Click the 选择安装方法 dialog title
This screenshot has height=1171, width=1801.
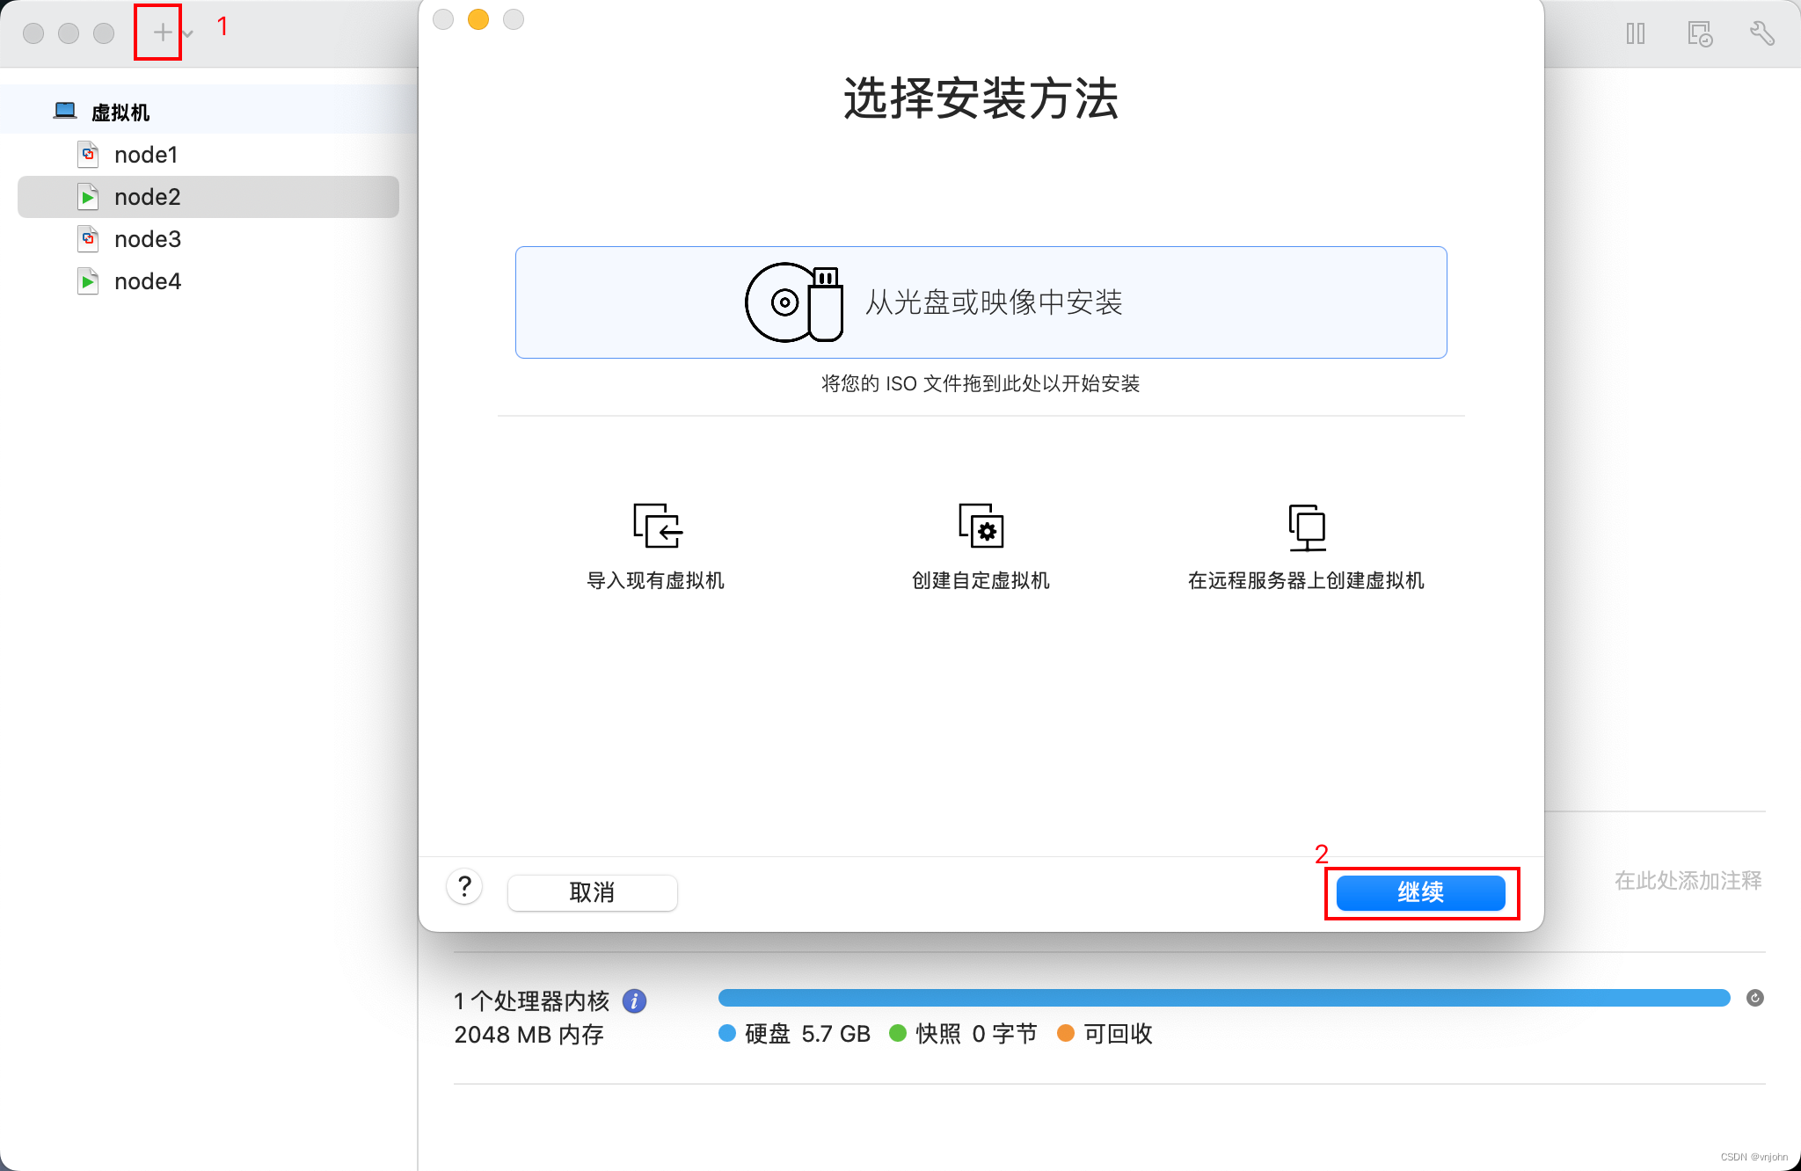click(981, 98)
